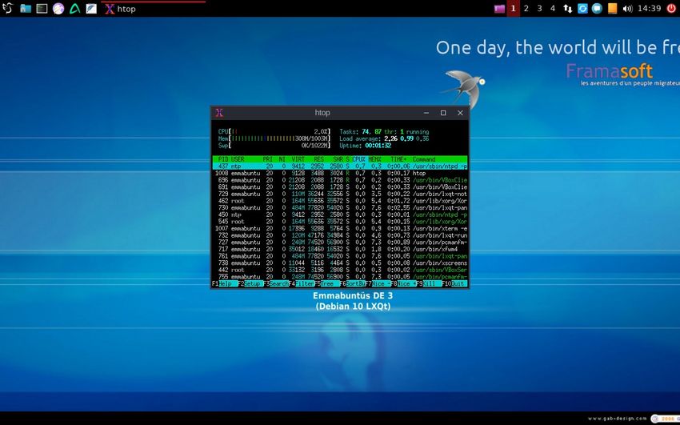The image size is (680, 425).
Task: Open the terminal launcher in the panel
Action: (x=42, y=8)
